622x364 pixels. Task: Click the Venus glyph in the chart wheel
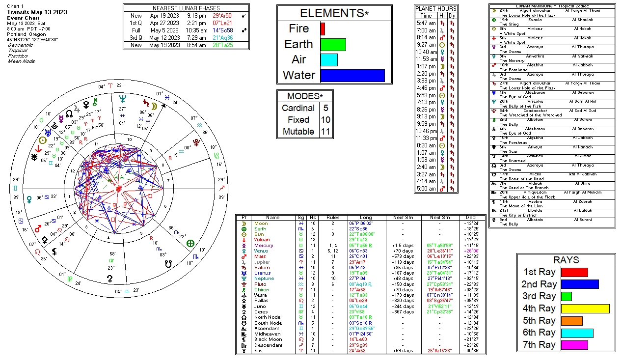pos(29,199)
